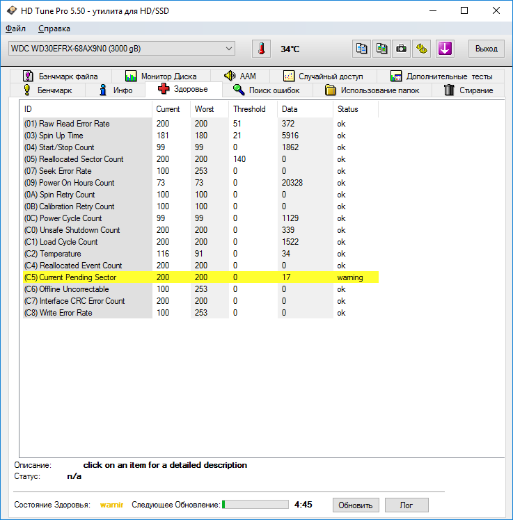Select the Raw Read Error Rate row
The image size is (513, 520).
(x=200, y=124)
